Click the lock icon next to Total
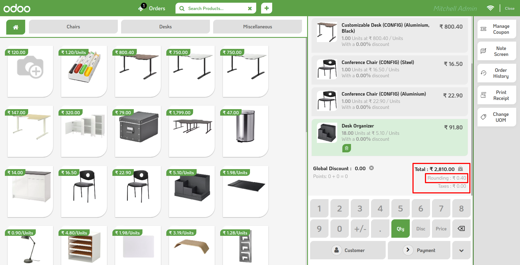520x265 pixels. (x=460, y=169)
